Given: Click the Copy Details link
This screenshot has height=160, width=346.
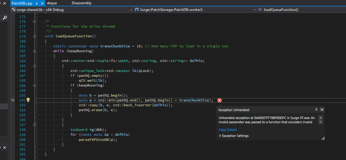Looking at the screenshot, I should pyautogui.click(x=228, y=130).
